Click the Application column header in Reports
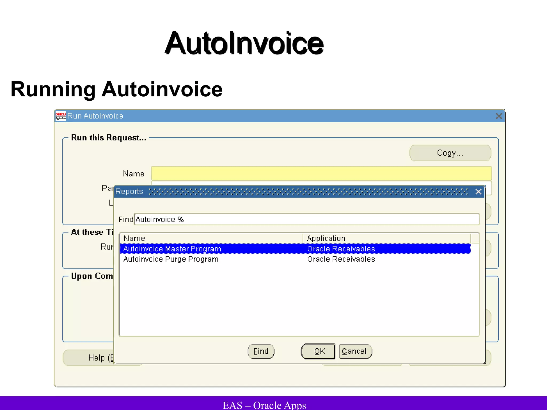 pos(387,238)
